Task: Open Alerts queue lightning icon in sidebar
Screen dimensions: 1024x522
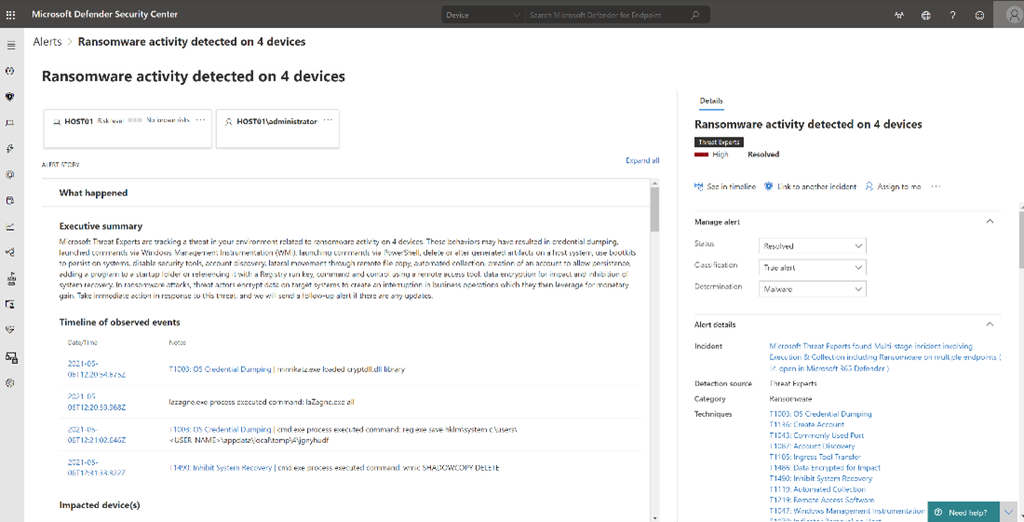Action: pyautogui.click(x=10, y=149)
